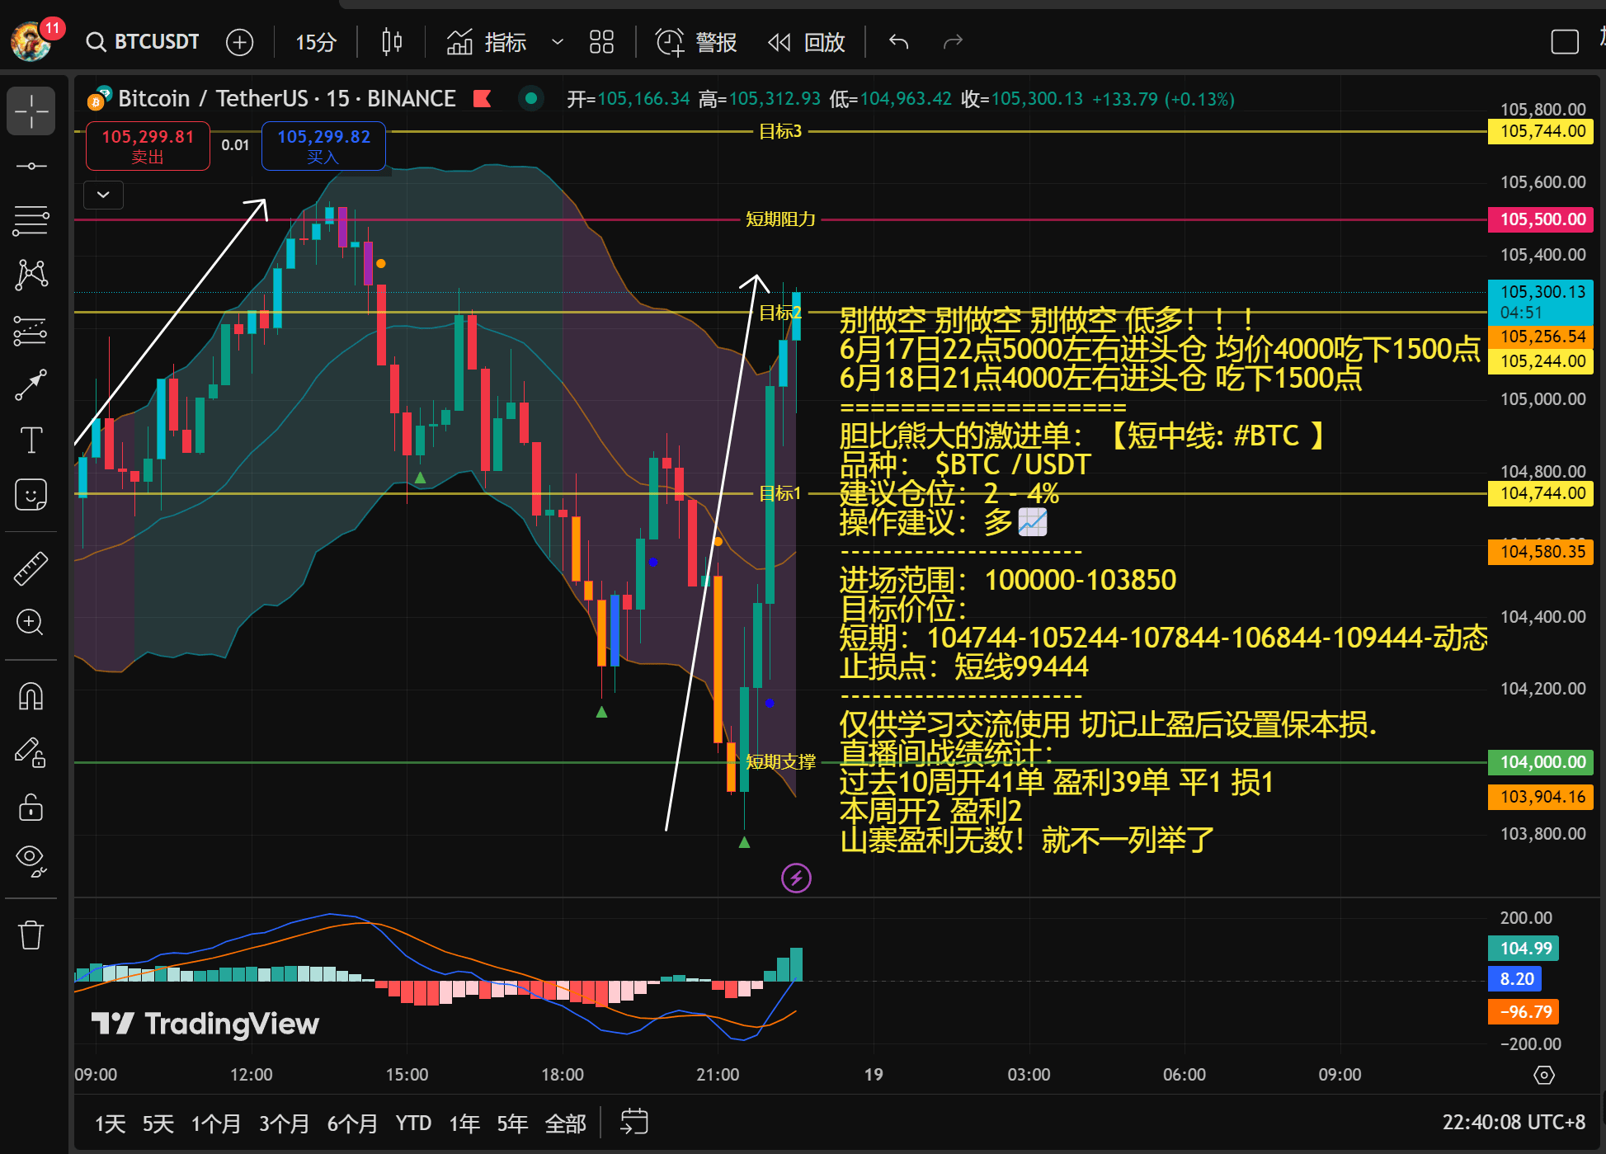Open the pattern drawing tool
This screenshot has height=1154, width=1606.
point(31,275)
